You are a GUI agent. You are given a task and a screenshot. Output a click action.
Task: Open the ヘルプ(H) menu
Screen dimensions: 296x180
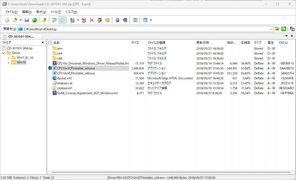pos(71,12)
